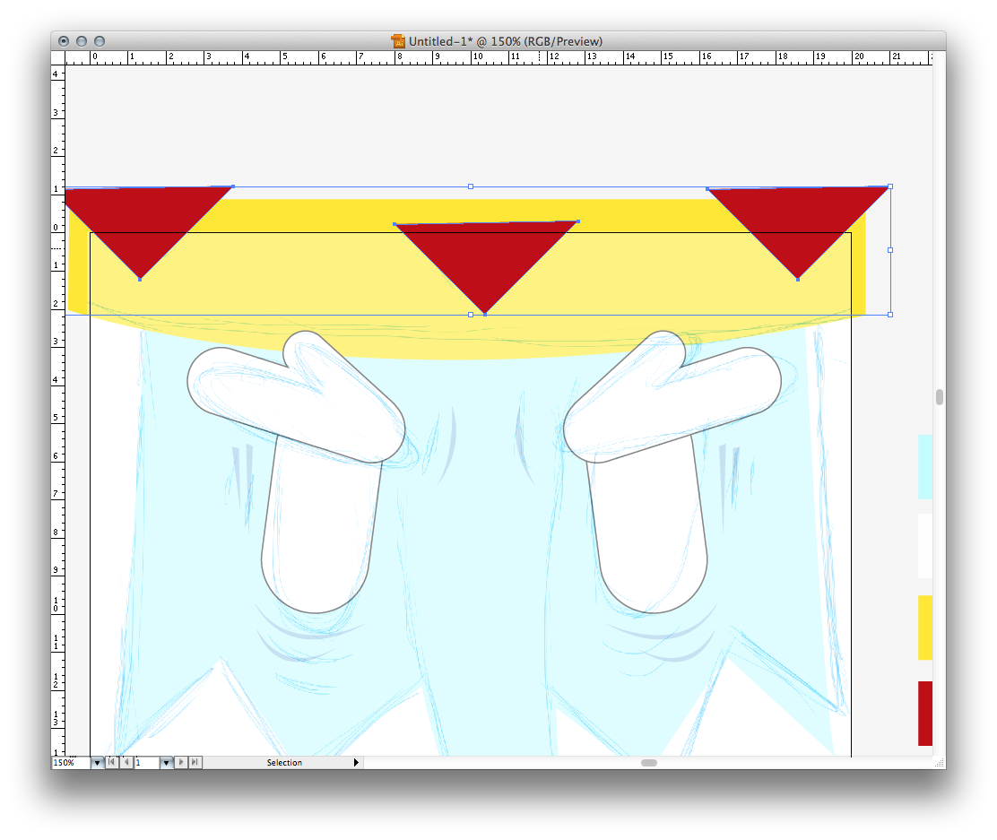Open the artboard number dropdown arrow
The image size is (997, 840).
click(x=166, y=763)
